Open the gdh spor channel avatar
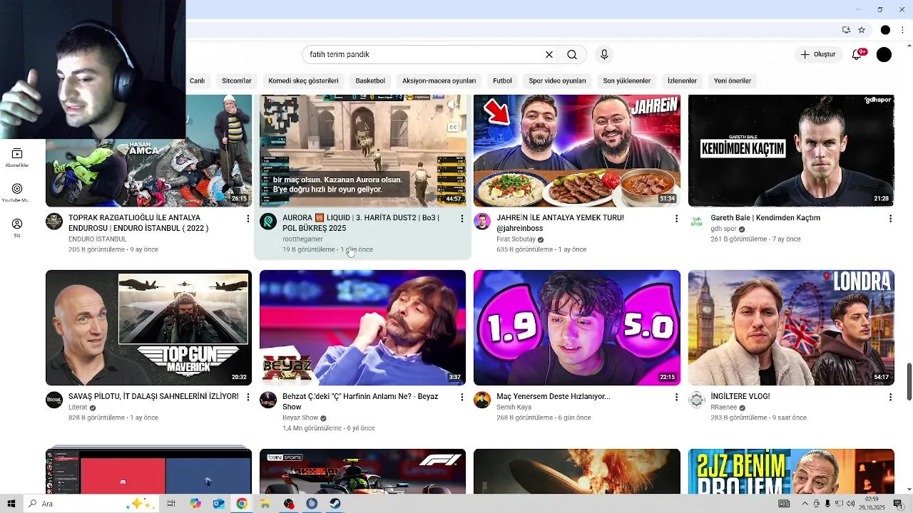913x513 pixels. point(697,221)
